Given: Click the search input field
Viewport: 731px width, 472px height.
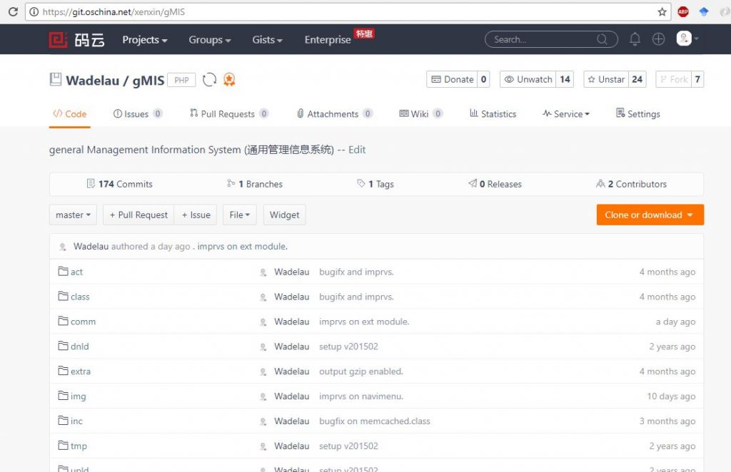Looking at the screenshot, I should pyautogui.click(x=543, y=40).
